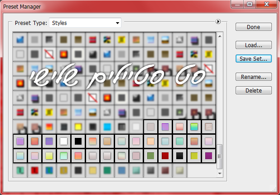
Task: Pick the solid black style beside white
Action: (x=78, y=141)
